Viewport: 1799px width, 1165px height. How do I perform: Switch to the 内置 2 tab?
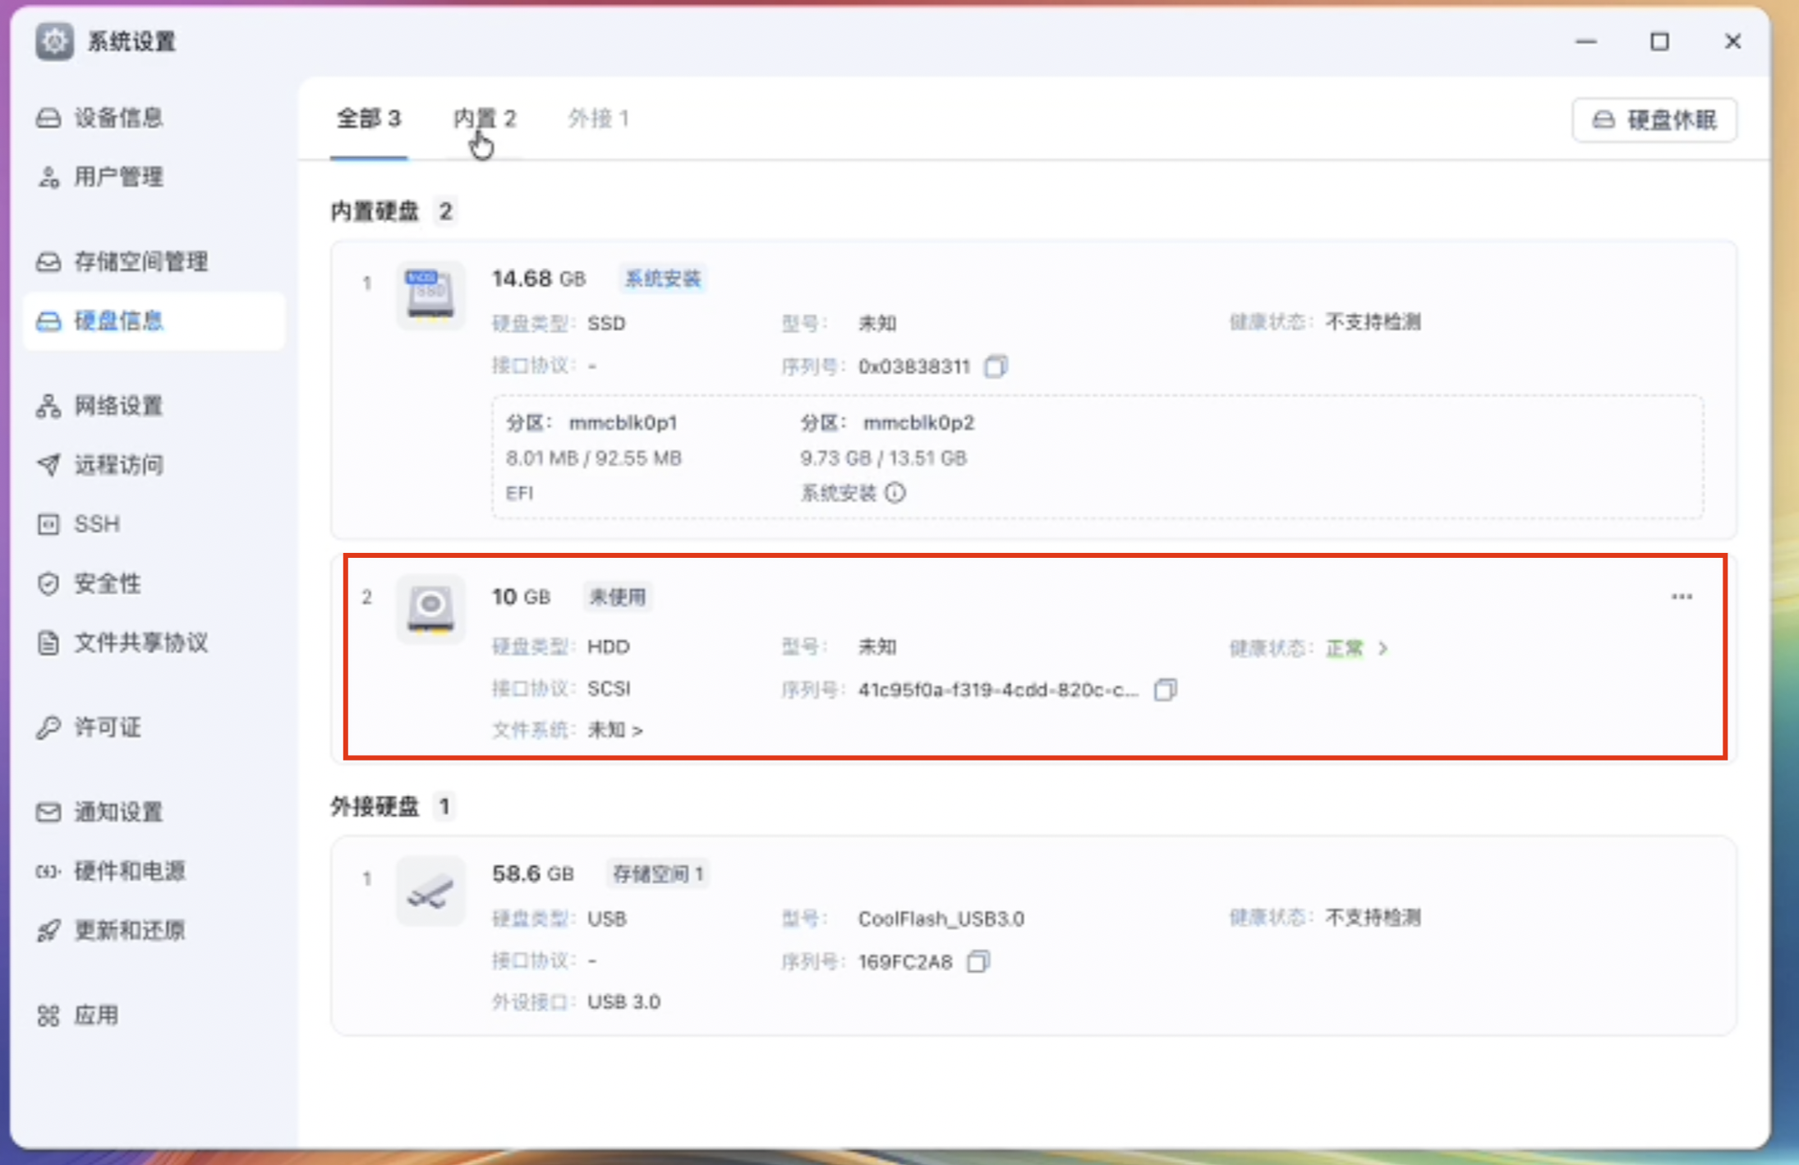(x=485, y=118)
